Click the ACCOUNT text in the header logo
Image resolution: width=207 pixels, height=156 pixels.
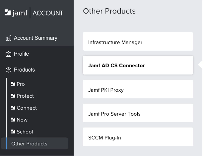pos(48,13)
